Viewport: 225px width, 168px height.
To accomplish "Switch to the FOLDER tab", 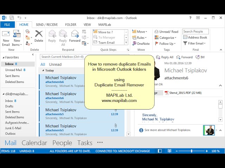I will [71, 24].
